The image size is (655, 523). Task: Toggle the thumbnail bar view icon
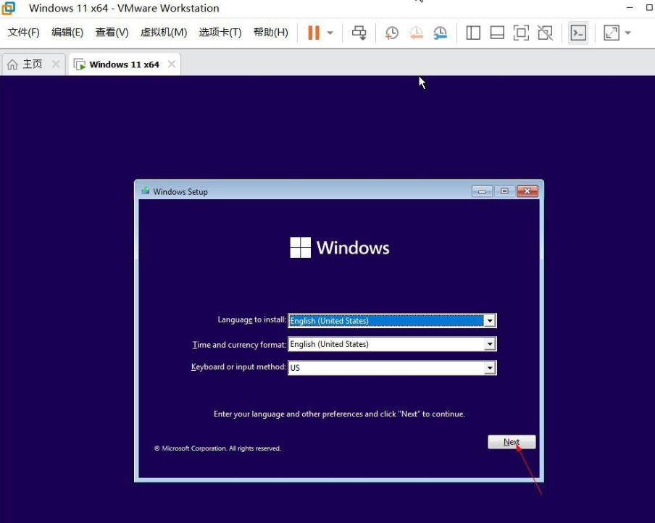497,33
